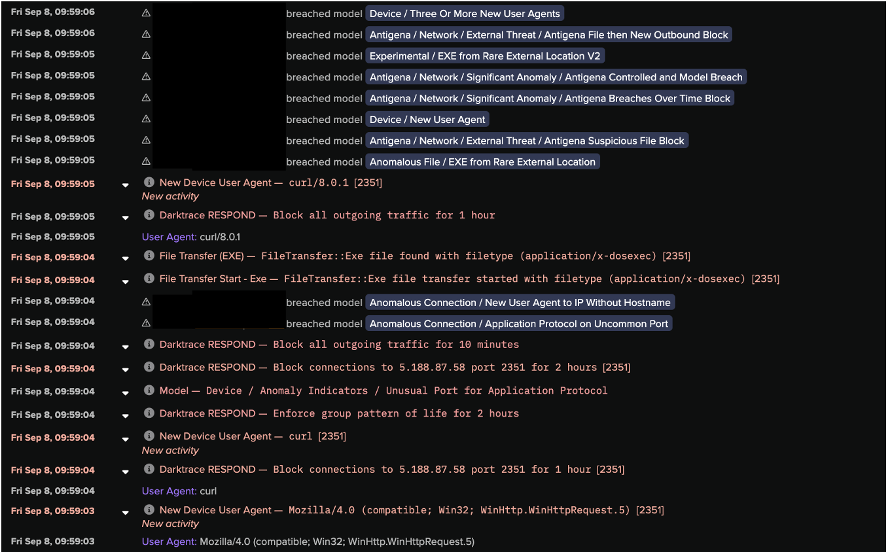Click Enforce group pattern of life for 2 hours text
The image size is (890, 552).
396,413
